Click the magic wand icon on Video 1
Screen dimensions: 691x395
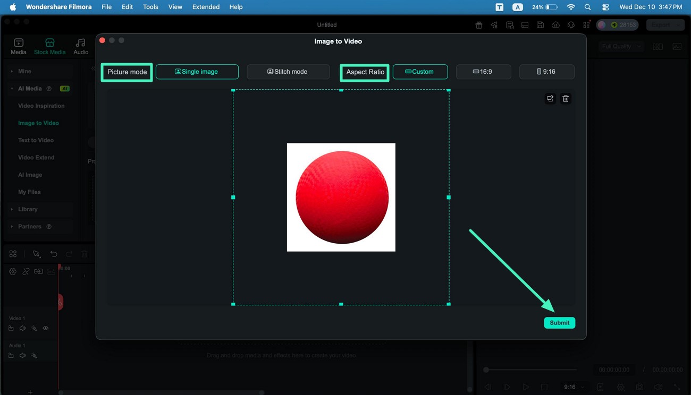[x=34, y=329]
